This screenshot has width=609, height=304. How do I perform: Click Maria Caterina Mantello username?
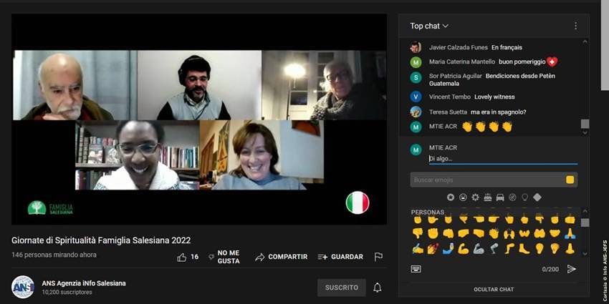coord(462,62)
